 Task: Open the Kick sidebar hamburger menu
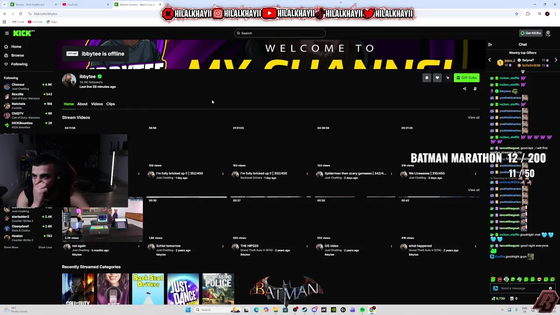[x=7, y=33]
